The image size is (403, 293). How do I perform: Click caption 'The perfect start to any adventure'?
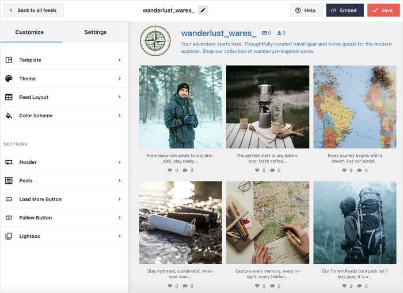point(268,159)
